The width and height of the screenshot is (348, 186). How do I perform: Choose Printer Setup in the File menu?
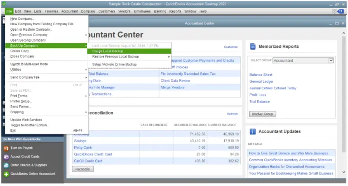[21, 101]
